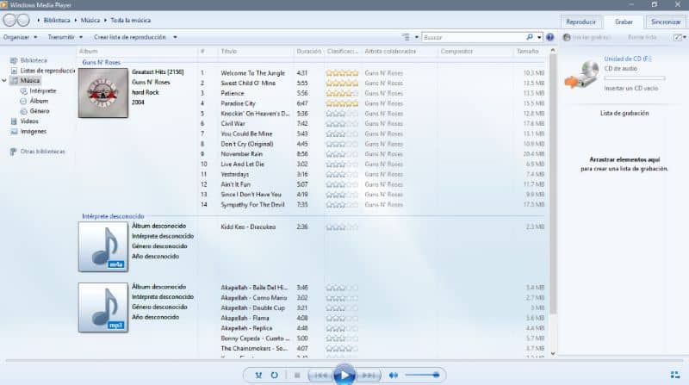Skip to the previous track
The height and width of the screenshot is (385, 689).
coord(320,375)
